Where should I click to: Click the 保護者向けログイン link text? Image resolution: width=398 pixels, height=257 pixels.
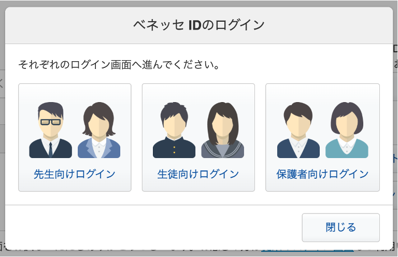(x=322, y=174)
